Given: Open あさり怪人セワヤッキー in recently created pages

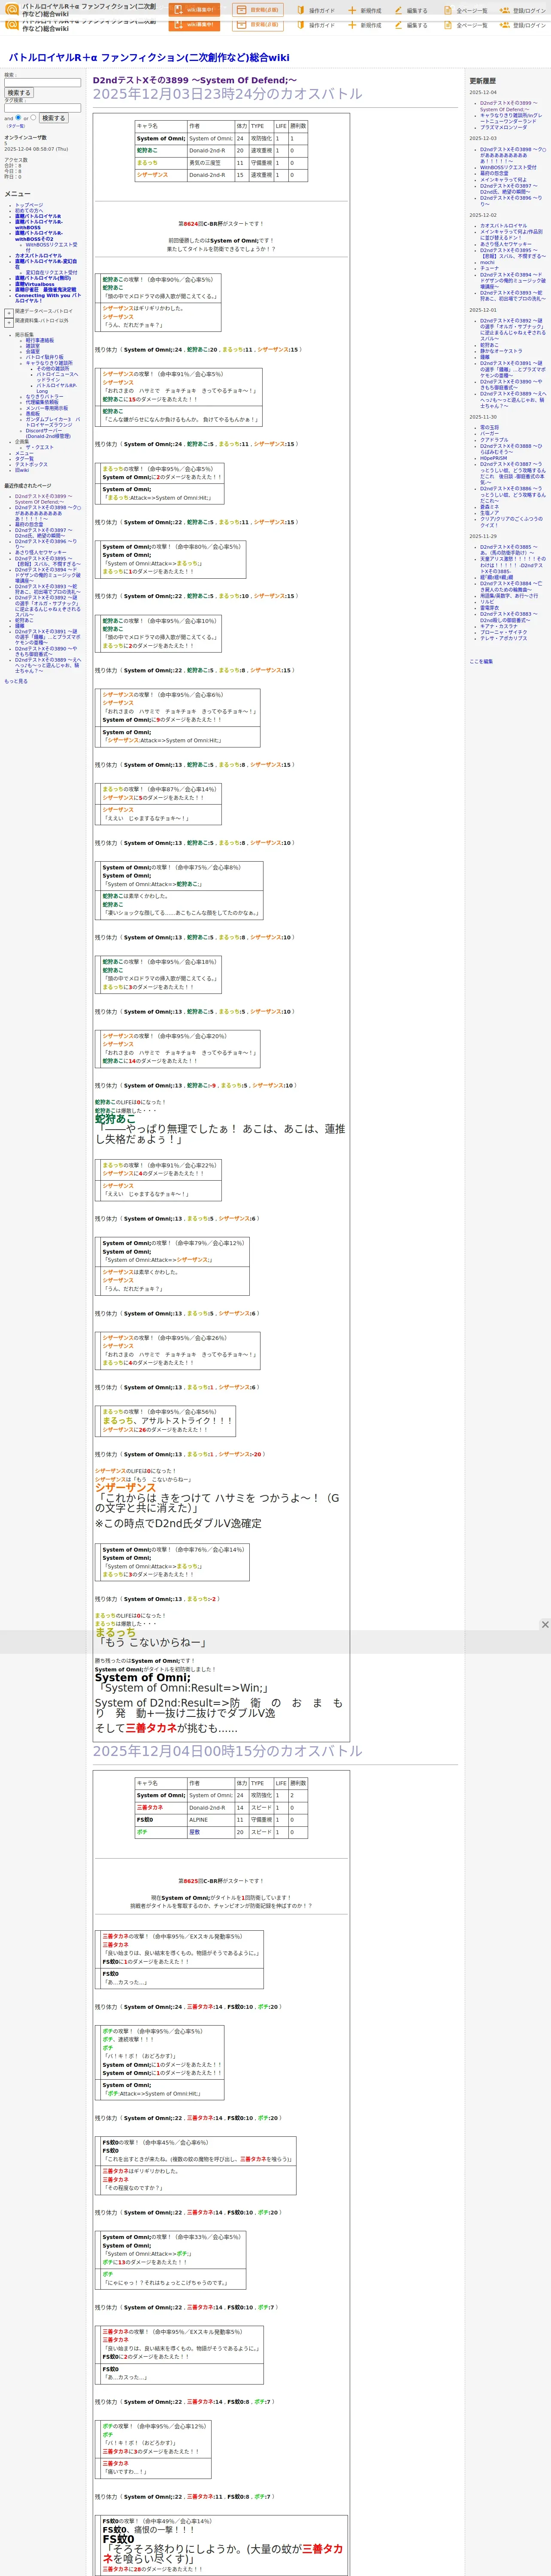Looking at the screenshot, I should click(41, 552).
